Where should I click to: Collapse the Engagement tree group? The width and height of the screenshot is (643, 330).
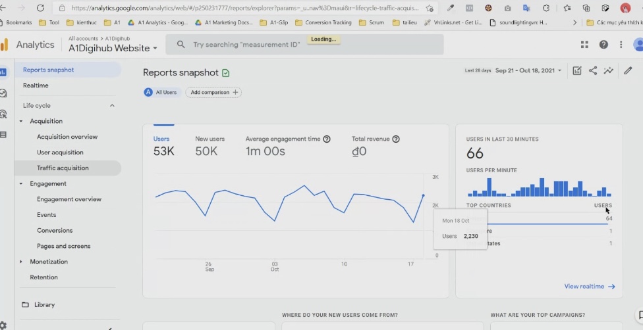click(21, 184)
